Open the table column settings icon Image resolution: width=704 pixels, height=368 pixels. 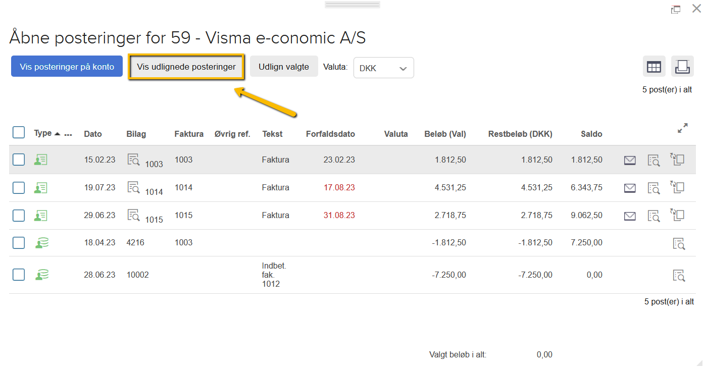pyautogui.click(x=654, y=67)
